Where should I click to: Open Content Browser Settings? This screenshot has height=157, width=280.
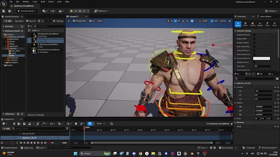coord(58,21)
